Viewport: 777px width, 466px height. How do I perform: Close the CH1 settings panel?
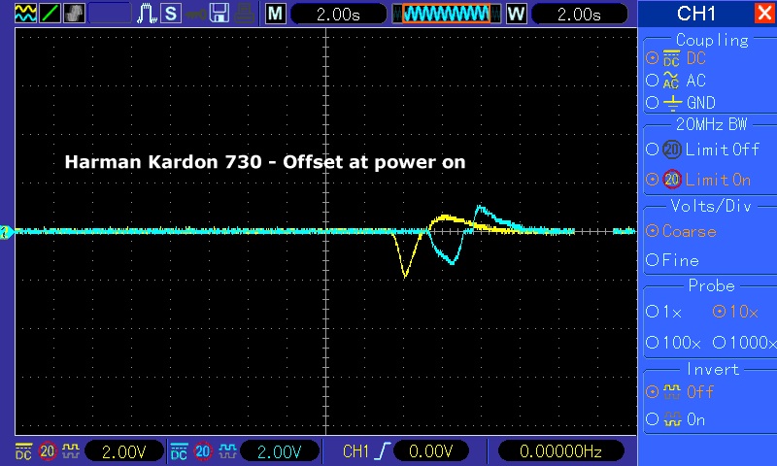765,13
